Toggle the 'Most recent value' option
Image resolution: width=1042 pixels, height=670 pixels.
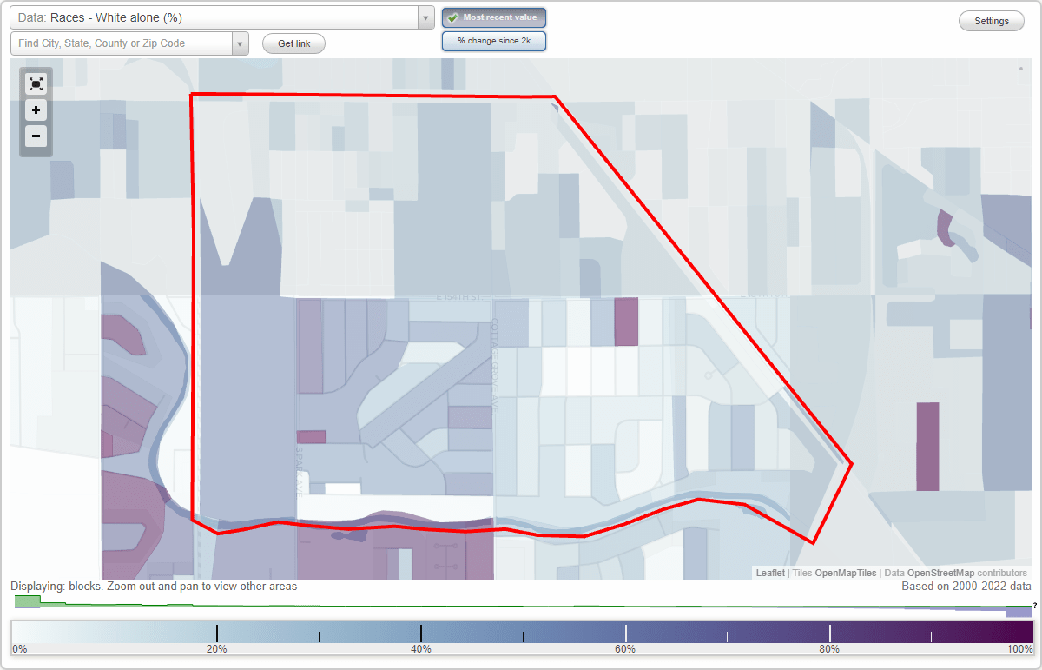pyautogui.click(x=494, y=17)
